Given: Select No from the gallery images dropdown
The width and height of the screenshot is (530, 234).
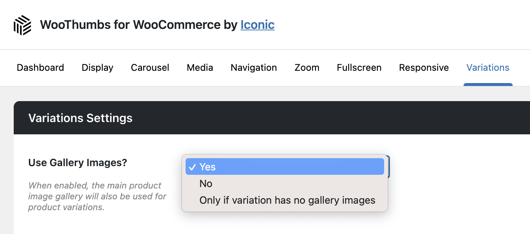Looking at the screenshot, I should click(206, 184).
